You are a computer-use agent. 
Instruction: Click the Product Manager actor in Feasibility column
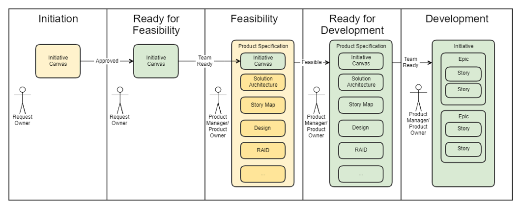tap(217, 100)
